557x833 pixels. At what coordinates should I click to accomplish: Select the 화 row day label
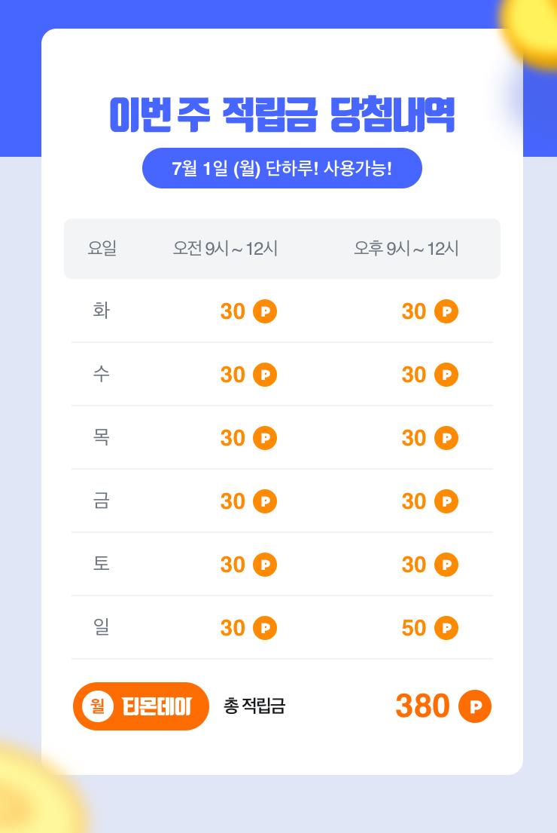[x=102, y=311]
